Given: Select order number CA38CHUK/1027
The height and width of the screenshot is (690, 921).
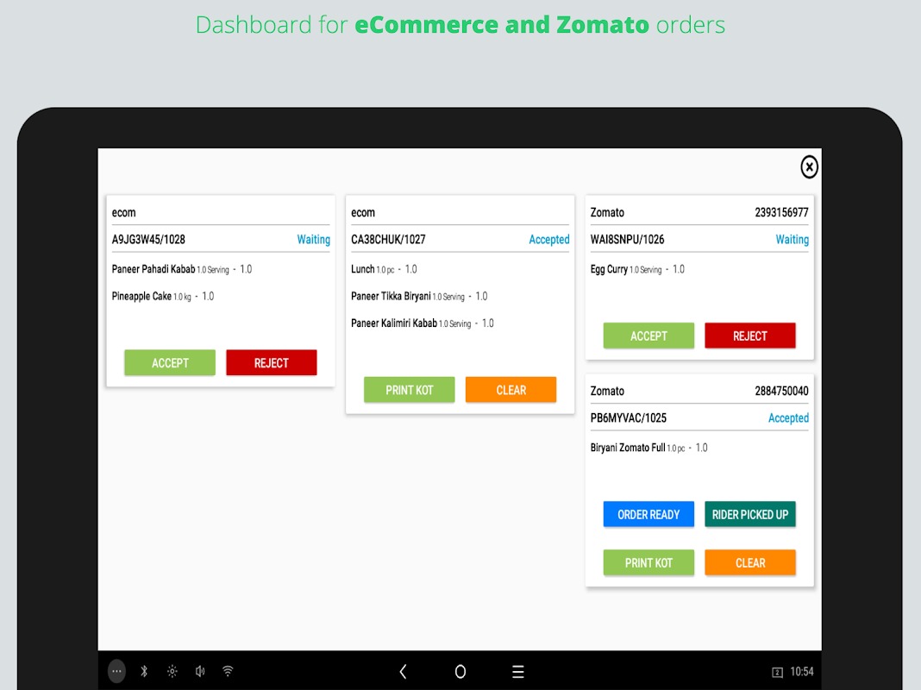Looking at the screenshot, I should [x=388, y=240].
